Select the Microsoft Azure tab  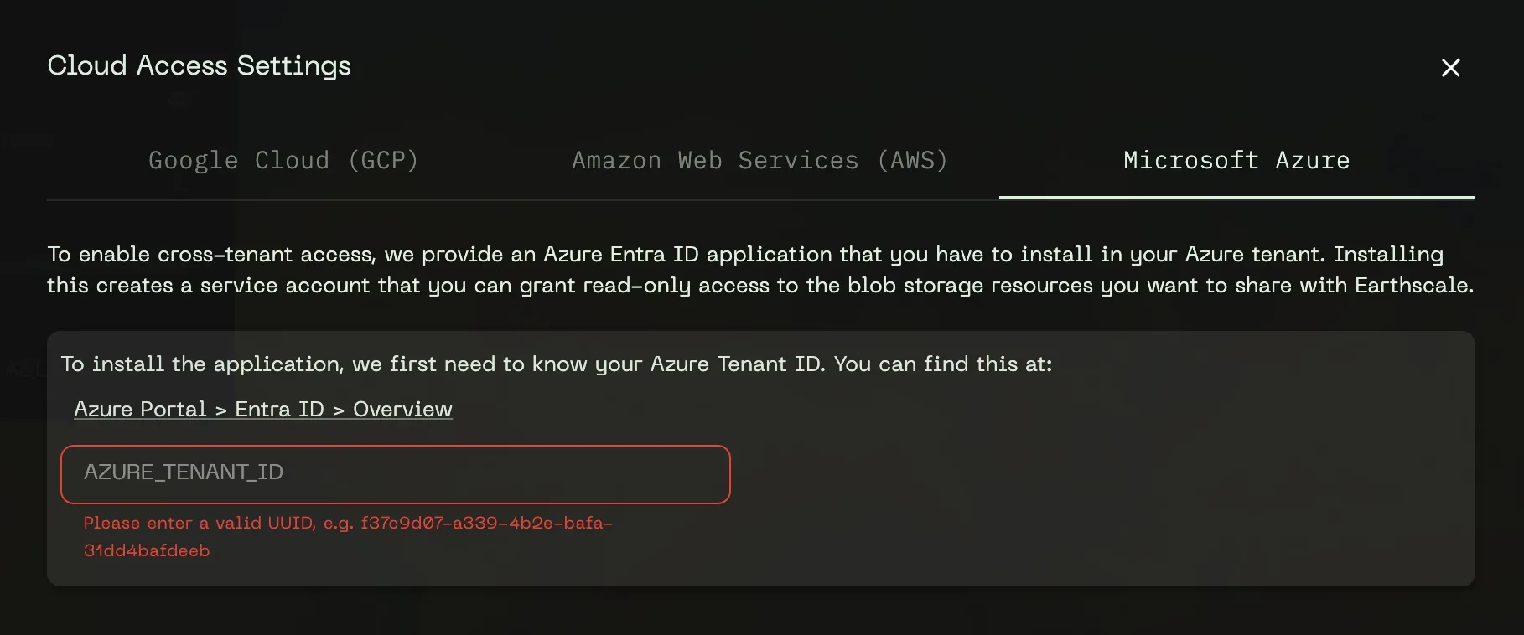click(1236, 160)
